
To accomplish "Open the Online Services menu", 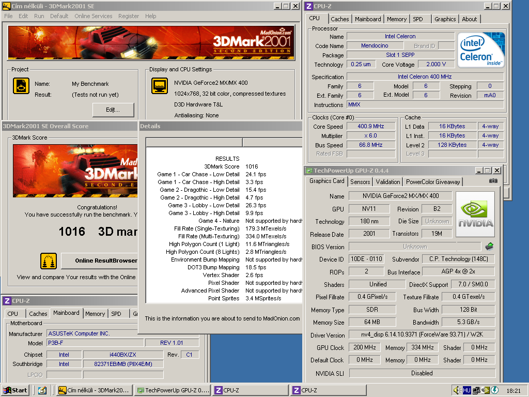I will pos(94,16).
